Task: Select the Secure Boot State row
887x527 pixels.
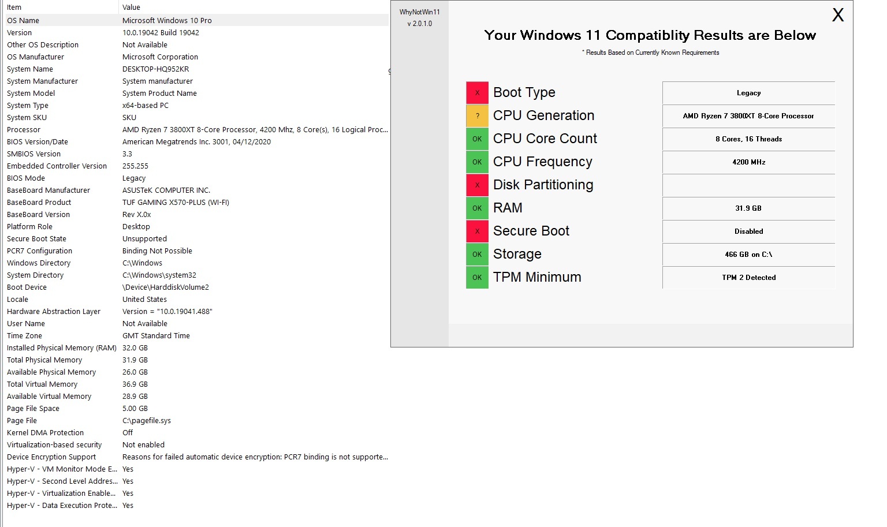Action: pyautogui.click(x=196, y=238)
